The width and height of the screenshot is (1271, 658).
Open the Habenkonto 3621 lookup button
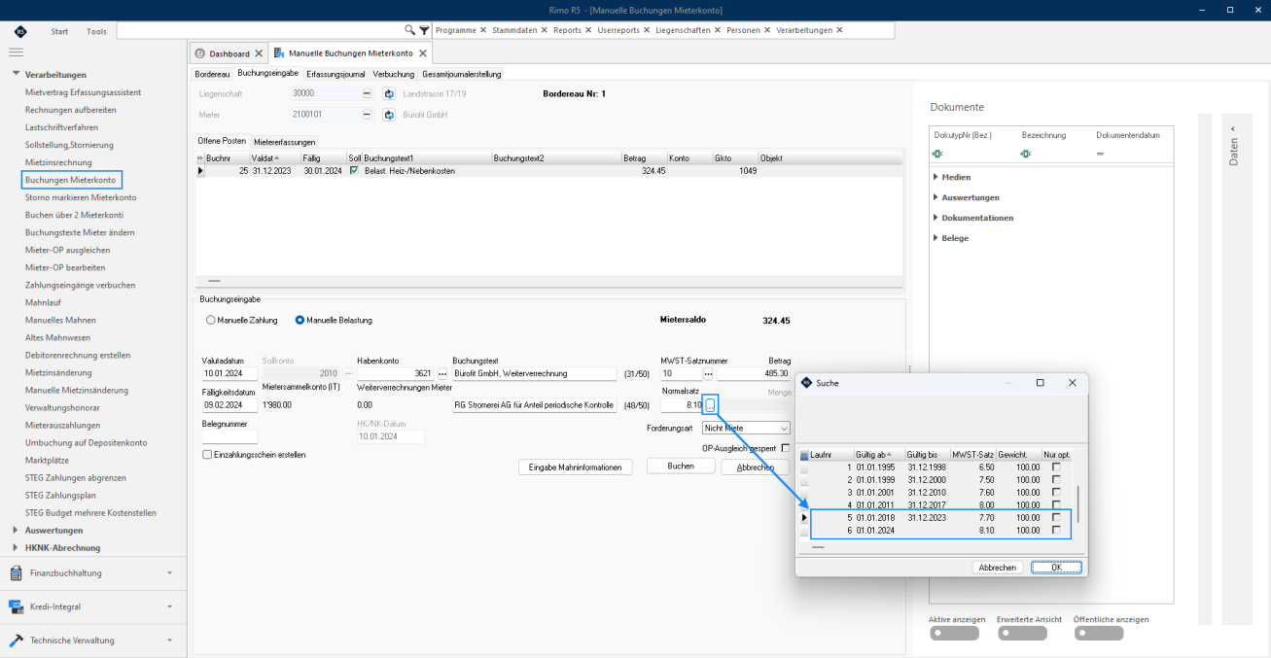[x=442, y=373]
